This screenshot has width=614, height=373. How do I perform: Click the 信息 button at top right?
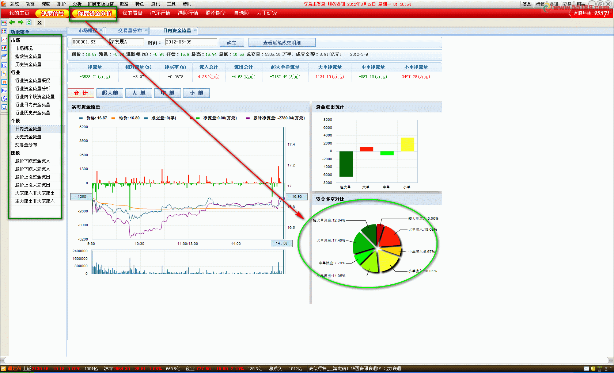tap(527, 4)
